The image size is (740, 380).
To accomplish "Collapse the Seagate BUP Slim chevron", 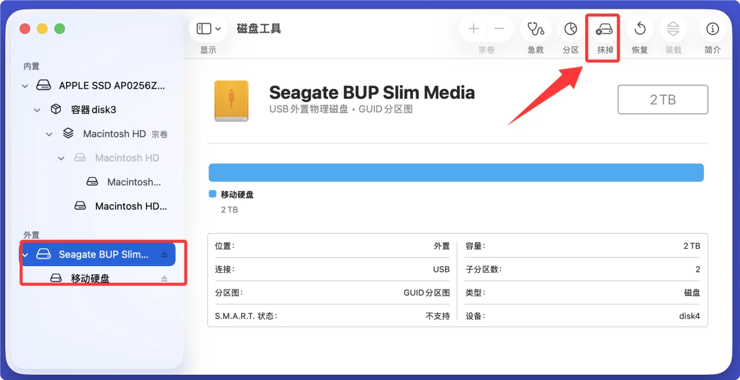I will (x=25, y=255).
